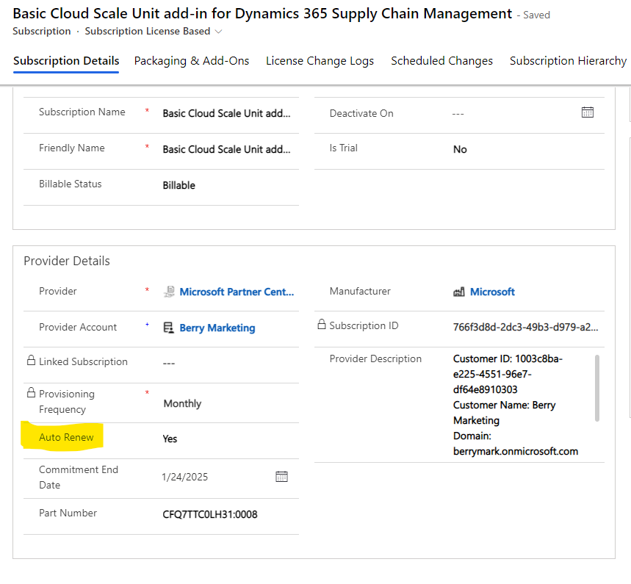This screenshot has height=584, width=631.
Task: Click the lock icon beside Linked Subscription
Action: pyautogui.click(x=31, y=360)
